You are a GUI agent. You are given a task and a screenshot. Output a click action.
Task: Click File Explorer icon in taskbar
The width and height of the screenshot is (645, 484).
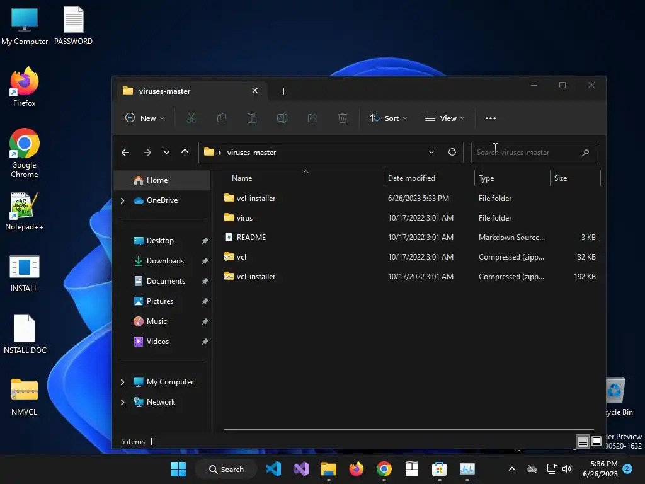[x=329, y=469]
